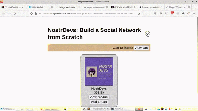Switch to first Magic Webstore tab

tap(67, 7)
